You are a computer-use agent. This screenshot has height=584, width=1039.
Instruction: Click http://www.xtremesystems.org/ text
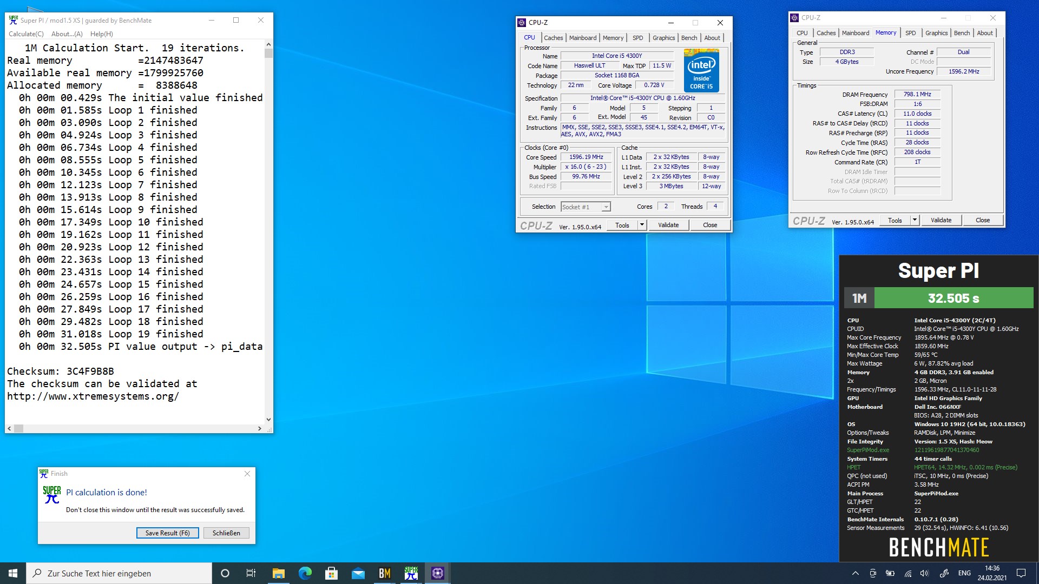click(x=93, y=396)
